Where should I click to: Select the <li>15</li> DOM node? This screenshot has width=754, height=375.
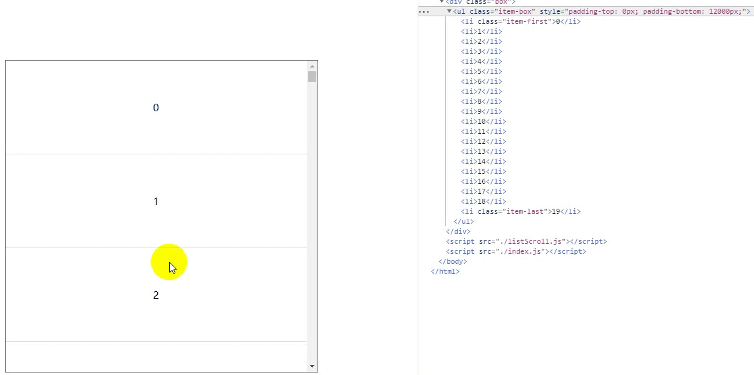(483, 171)
